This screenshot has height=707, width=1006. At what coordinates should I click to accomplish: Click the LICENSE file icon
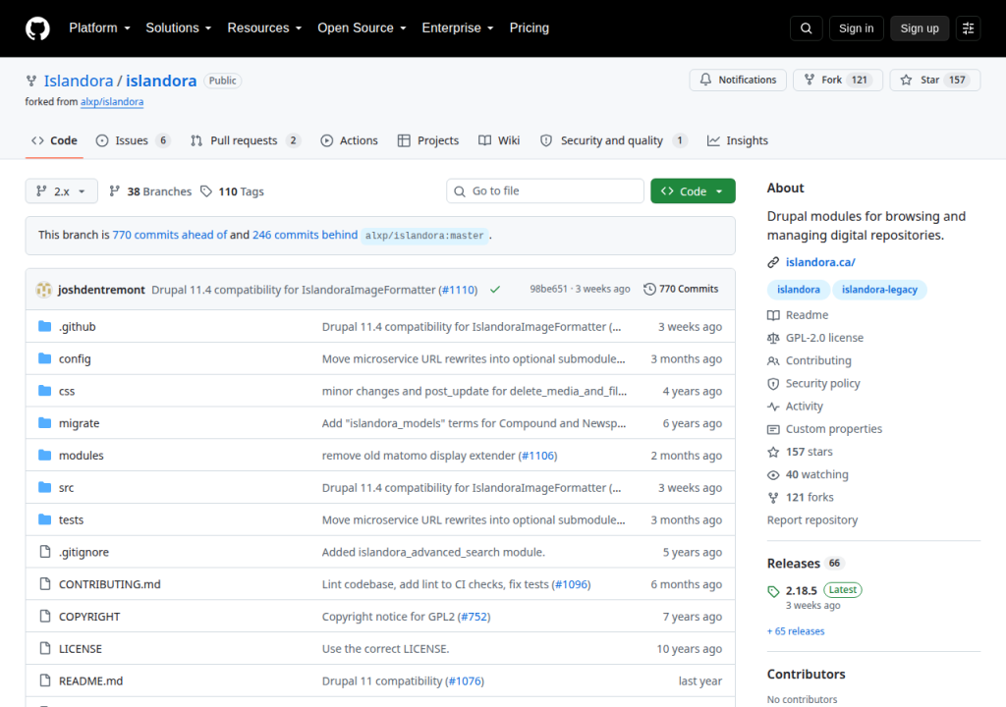click(44, 648)
